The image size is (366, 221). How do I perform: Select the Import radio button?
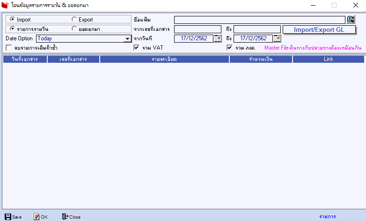point(12,19)
